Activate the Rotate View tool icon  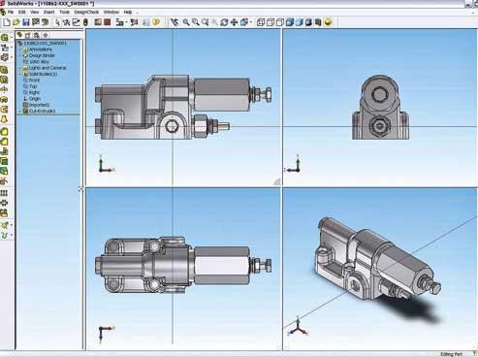coord(224,22)
